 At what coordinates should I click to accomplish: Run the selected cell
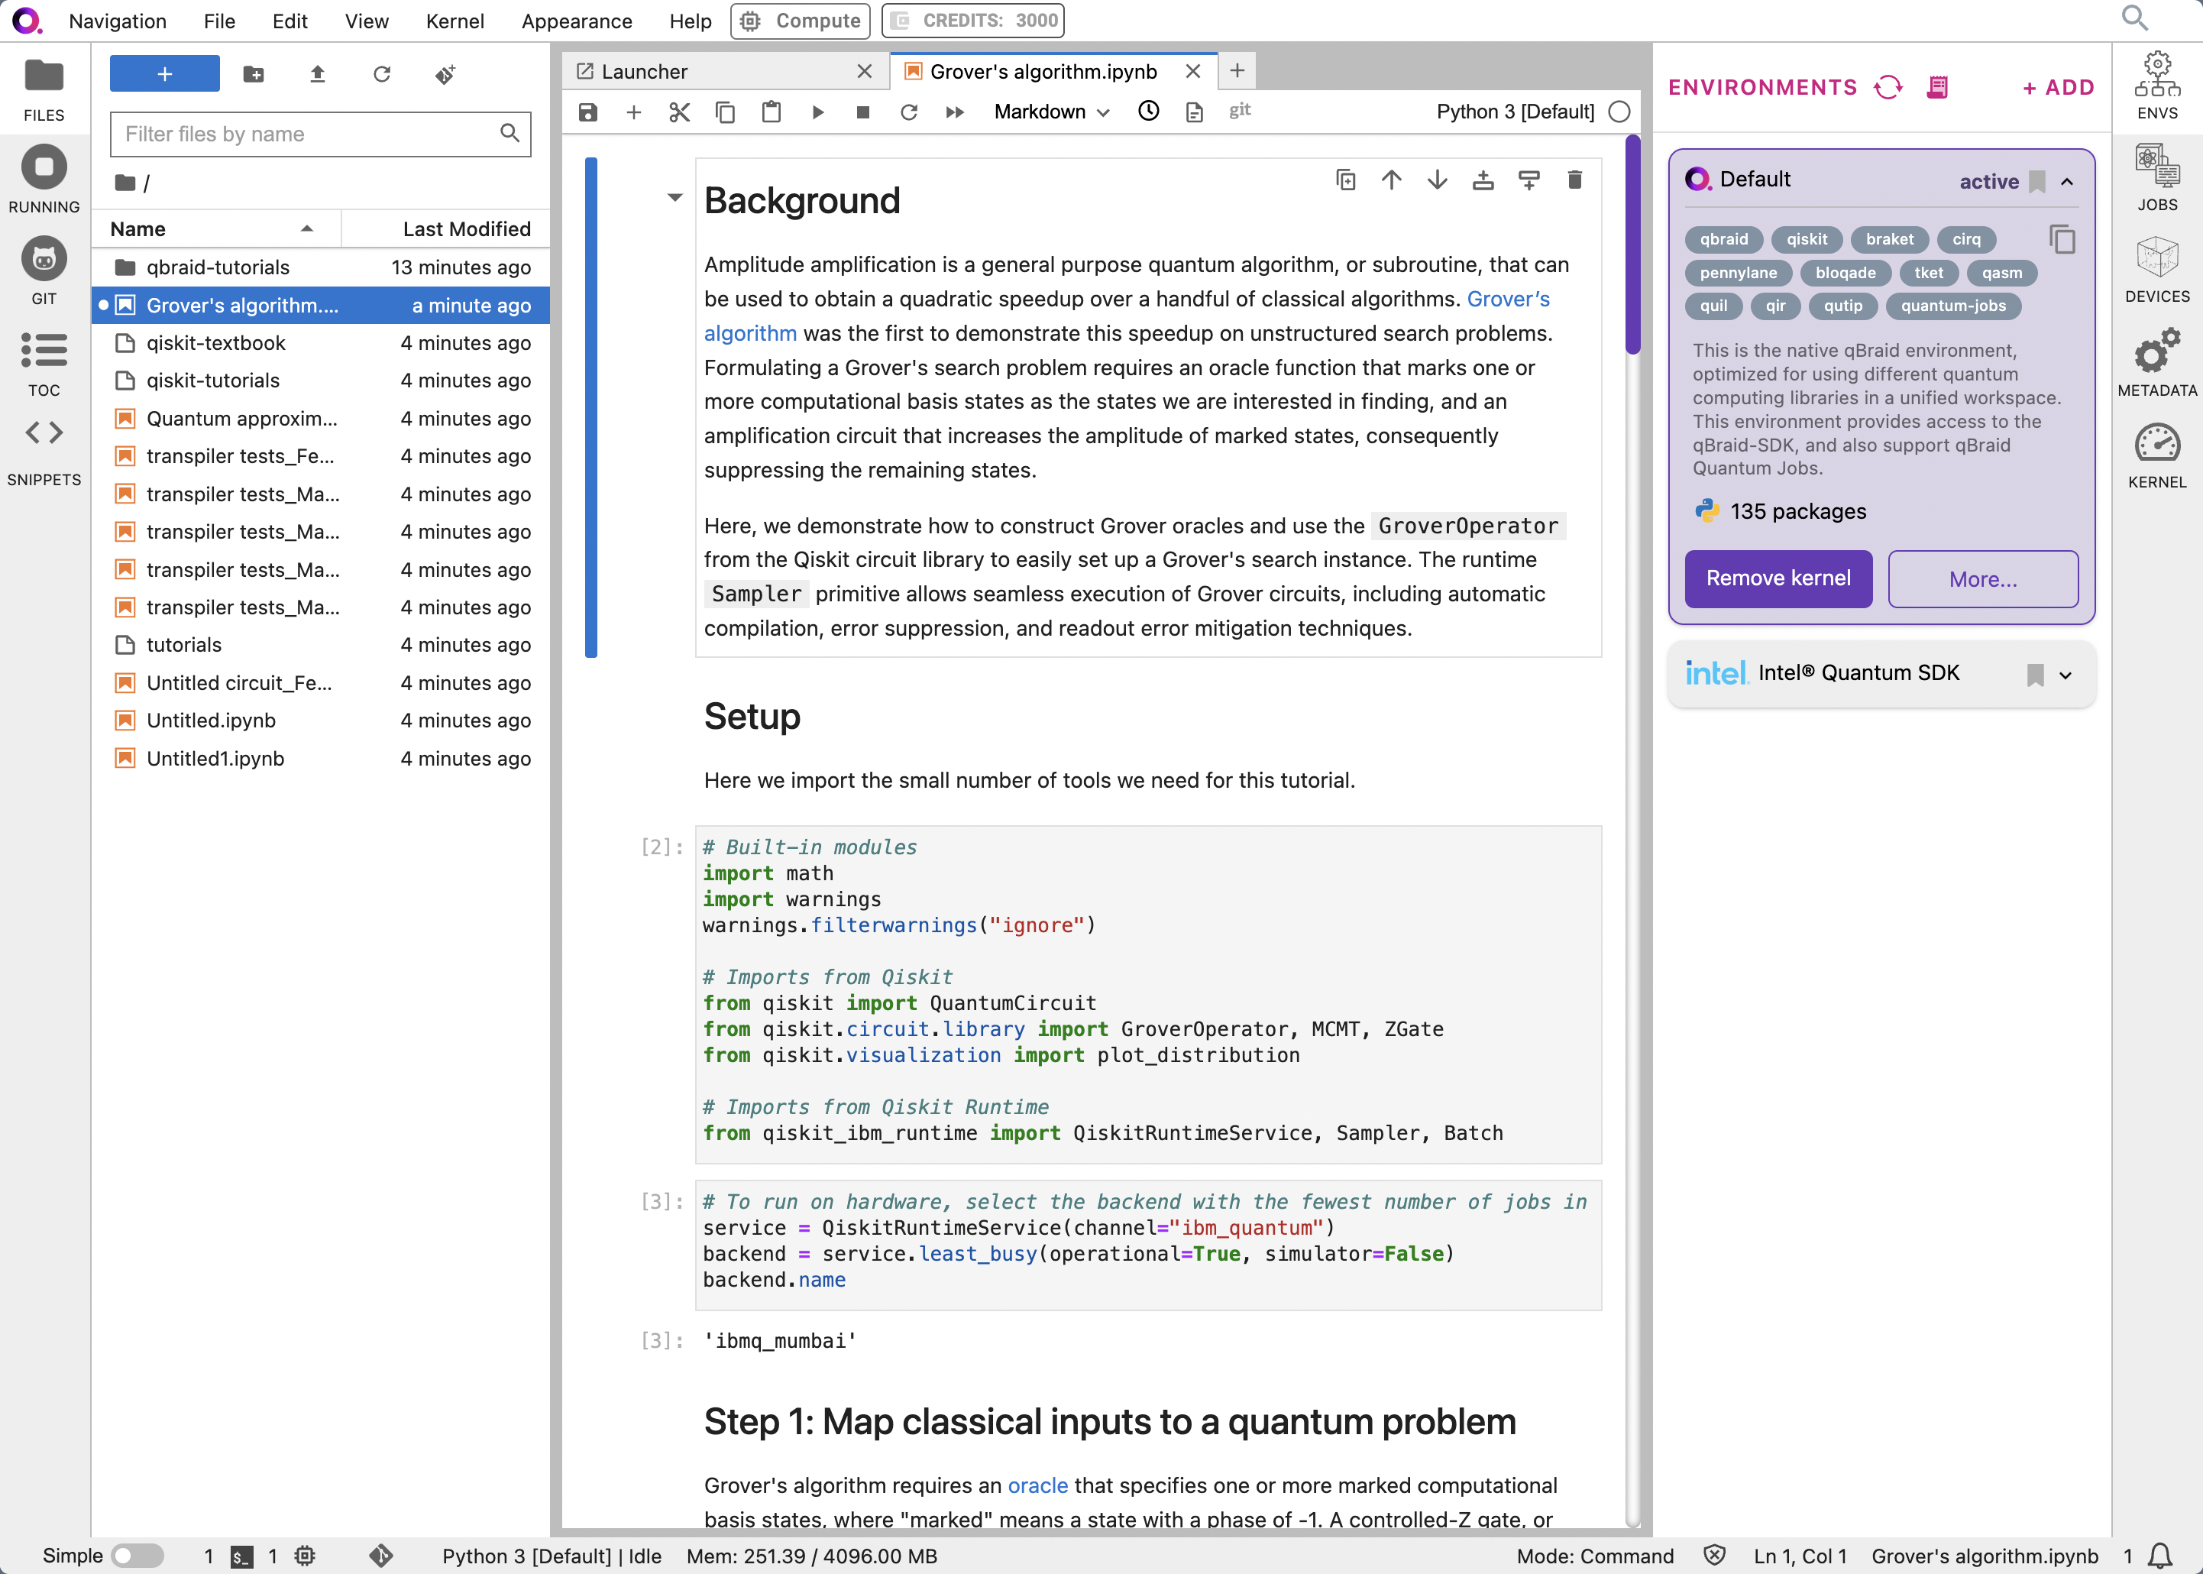click(x=817, y=112)
